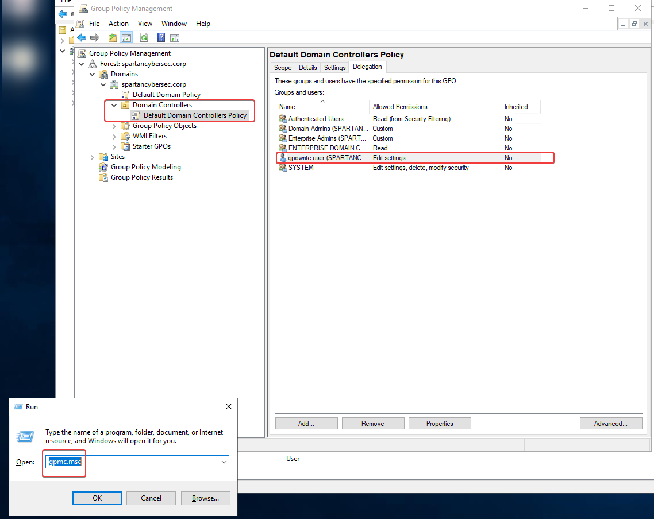Switch to the Scope tab

[283, 68]
